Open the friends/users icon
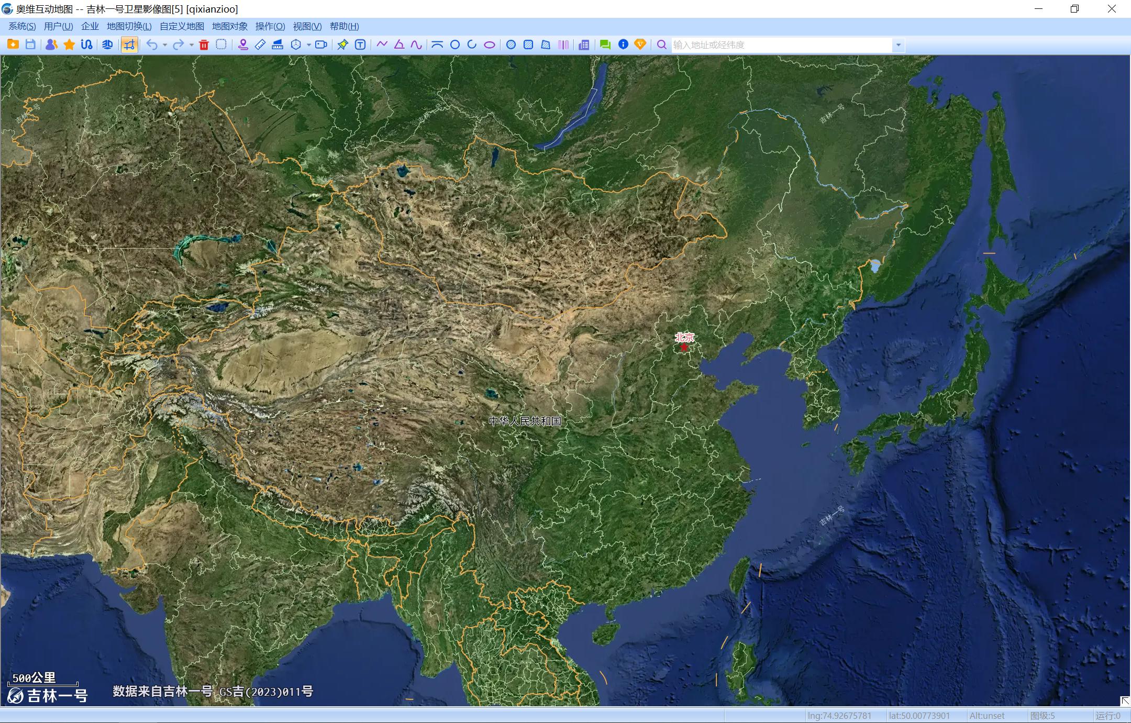Screen dimensions: 1131x723 tap(51, 45)
